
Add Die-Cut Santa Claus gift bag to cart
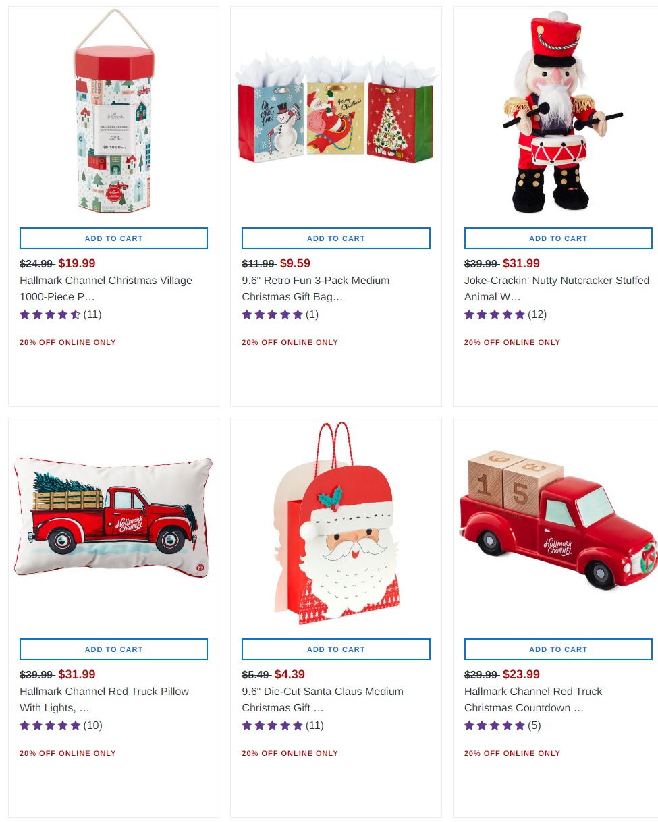[336, 649]
